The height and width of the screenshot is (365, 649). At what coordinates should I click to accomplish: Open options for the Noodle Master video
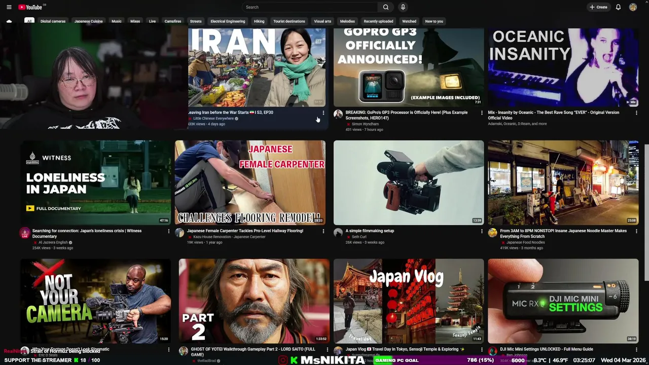point(636,231)
